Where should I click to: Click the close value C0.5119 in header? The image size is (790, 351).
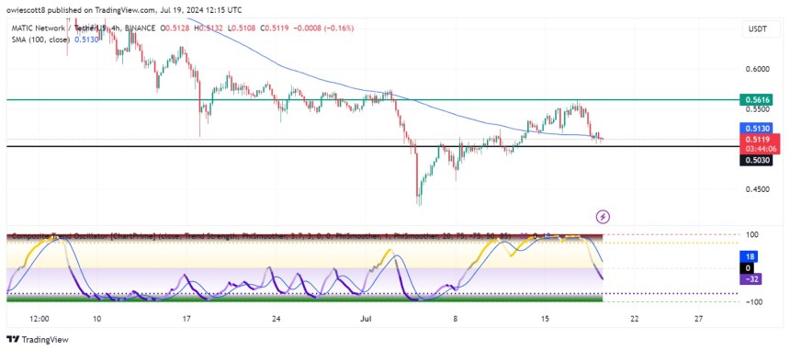(x=275, y=28)
